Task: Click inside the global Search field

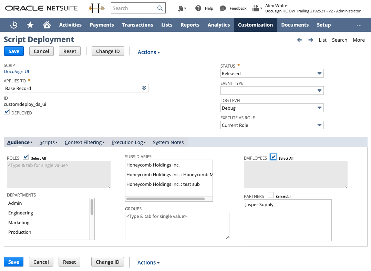Action: pyautogui.click(x=134, y=8)
